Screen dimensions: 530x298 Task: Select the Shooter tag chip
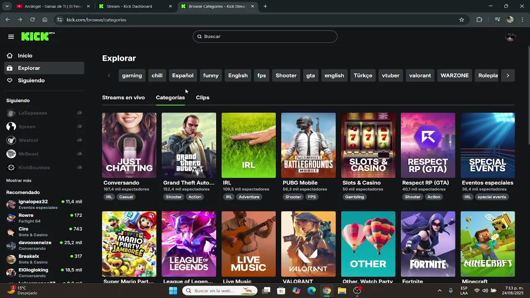pyautogui.click(x=286, y=75)
